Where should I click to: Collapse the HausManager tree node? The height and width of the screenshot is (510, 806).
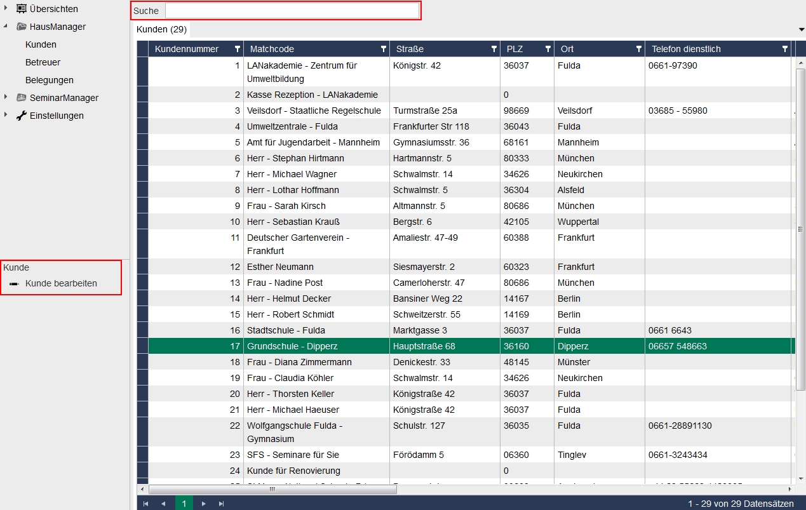click(6, 27)
